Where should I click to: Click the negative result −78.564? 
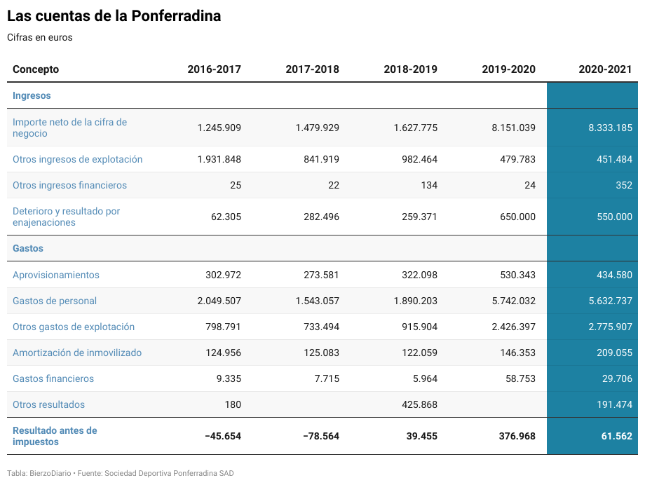click(x=321, y=436)
